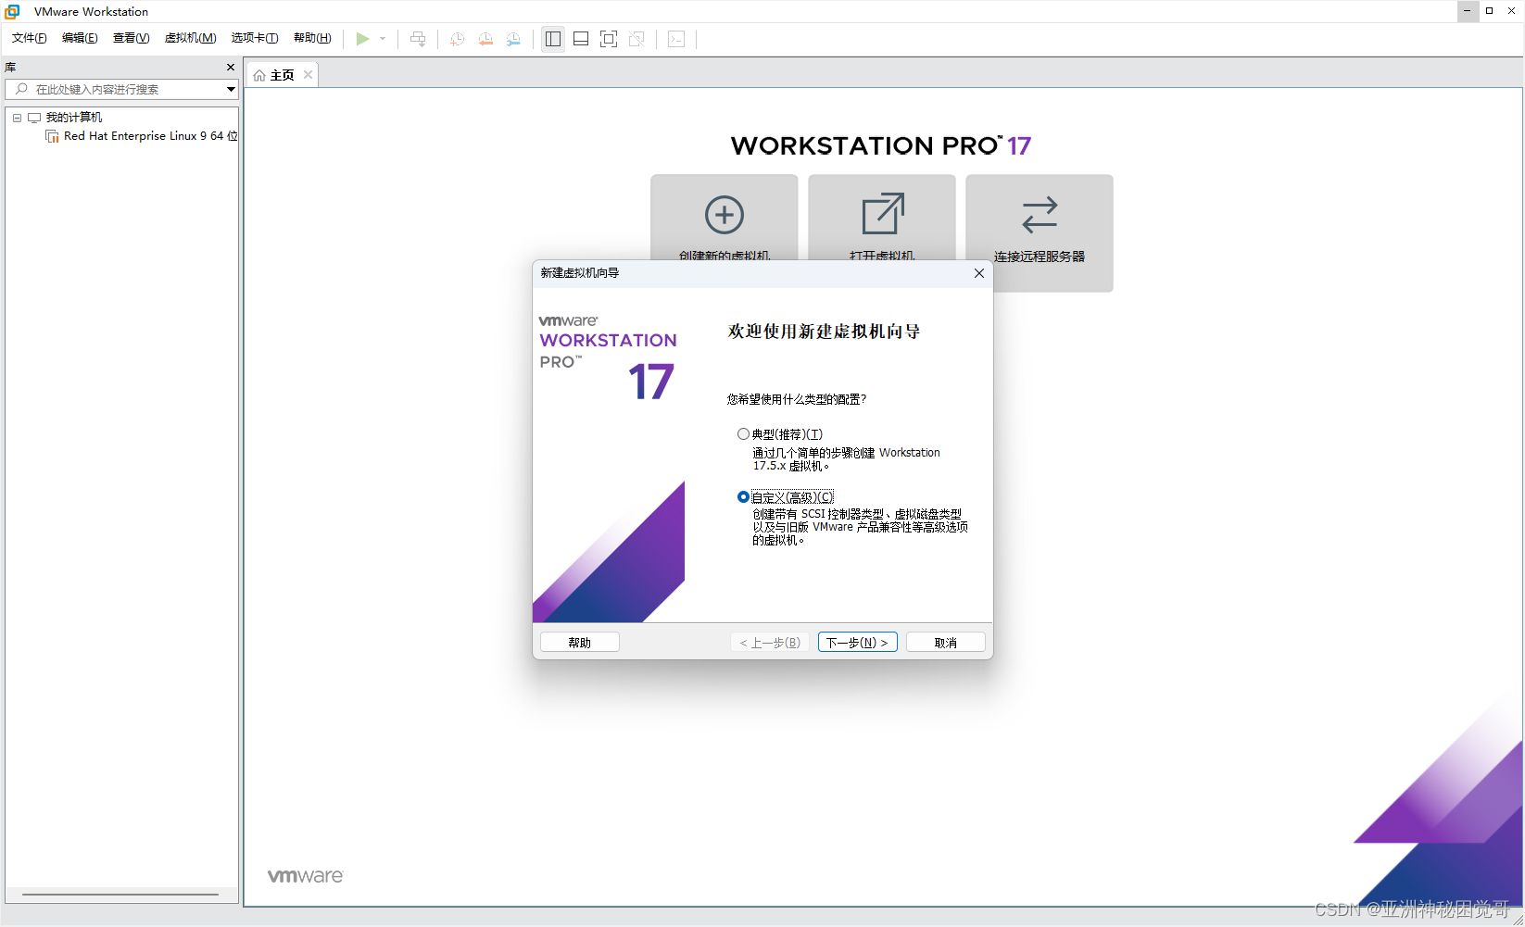1525x927 pixels.
Task: Select the 自定义(高级) radio option
Action: pos(743,497)
